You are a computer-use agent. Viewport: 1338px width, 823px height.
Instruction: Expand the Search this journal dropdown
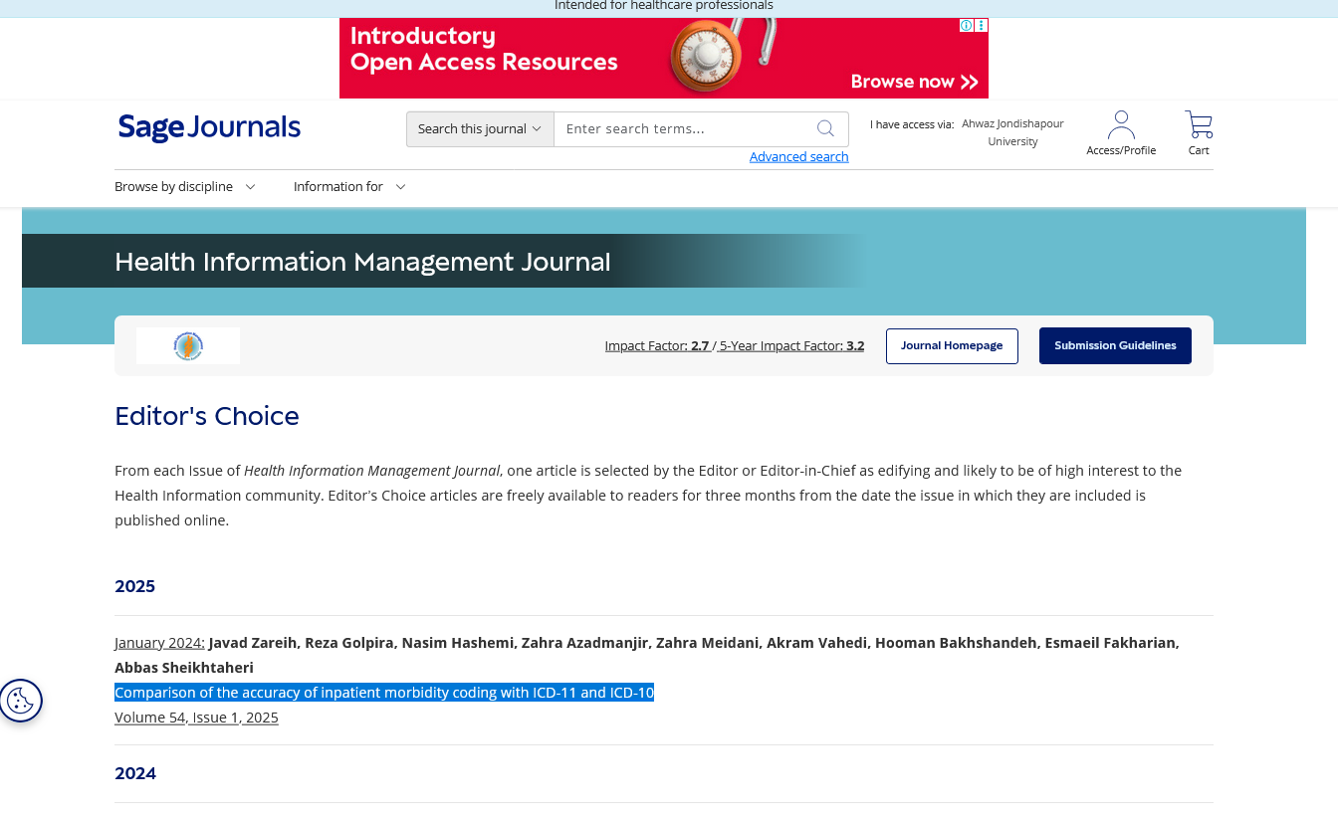(480, 129)
